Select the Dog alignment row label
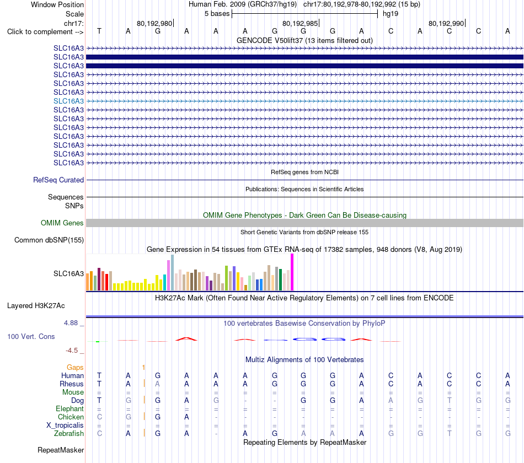Viewport: 524px width, 463px height. 77,401
